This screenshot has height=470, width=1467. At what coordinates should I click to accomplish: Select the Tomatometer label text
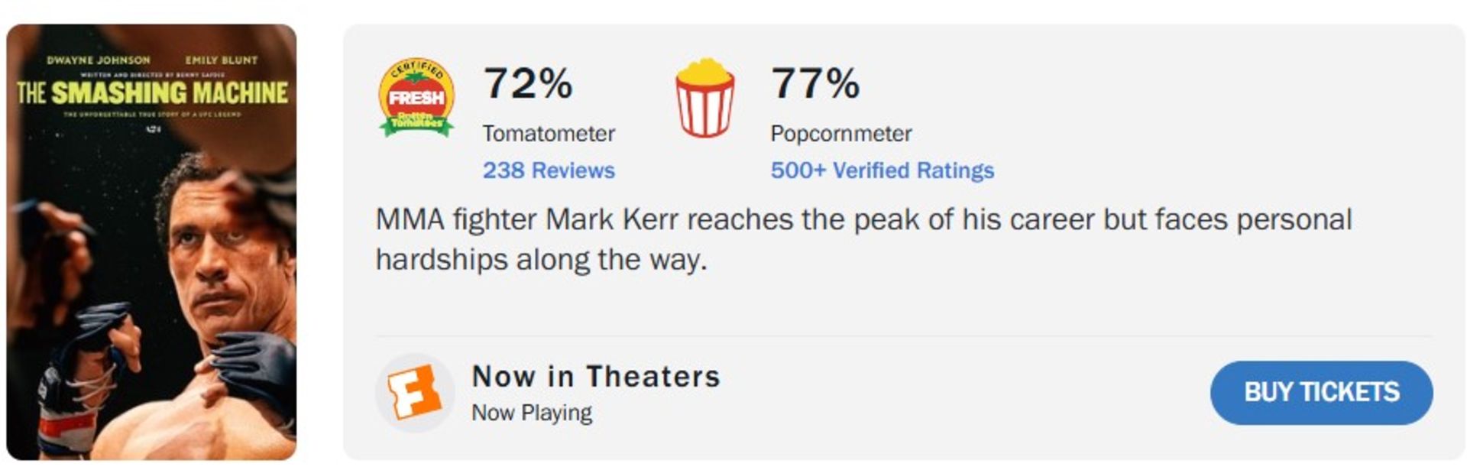tap(548, 134)
